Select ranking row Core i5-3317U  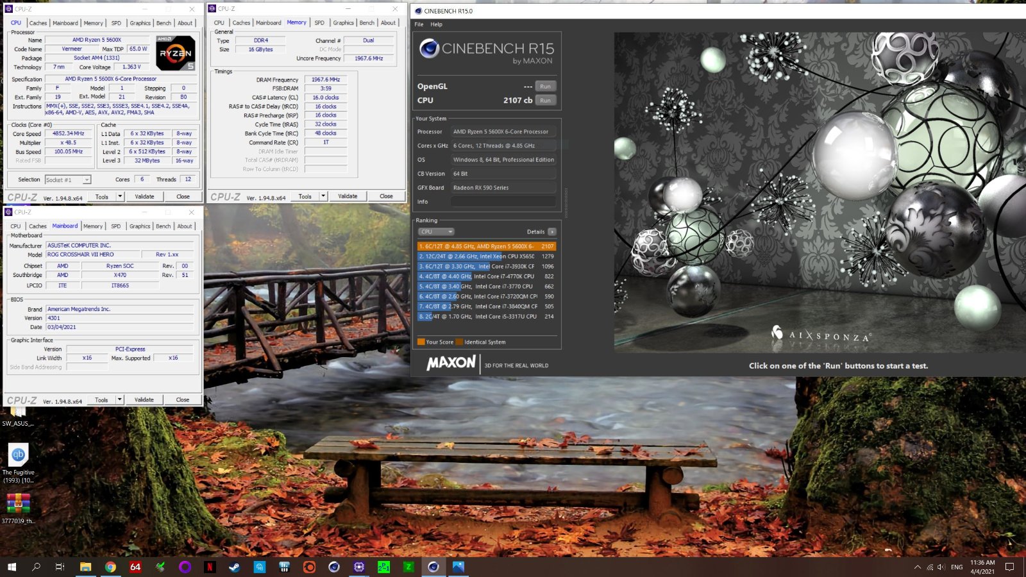coord(487,316)
